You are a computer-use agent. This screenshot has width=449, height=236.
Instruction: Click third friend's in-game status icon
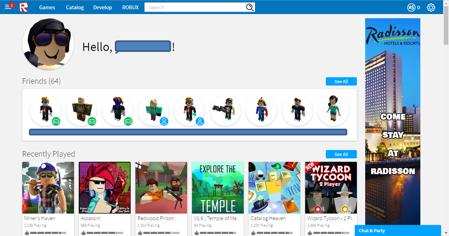pyautogui.click(x=128, y=122)
